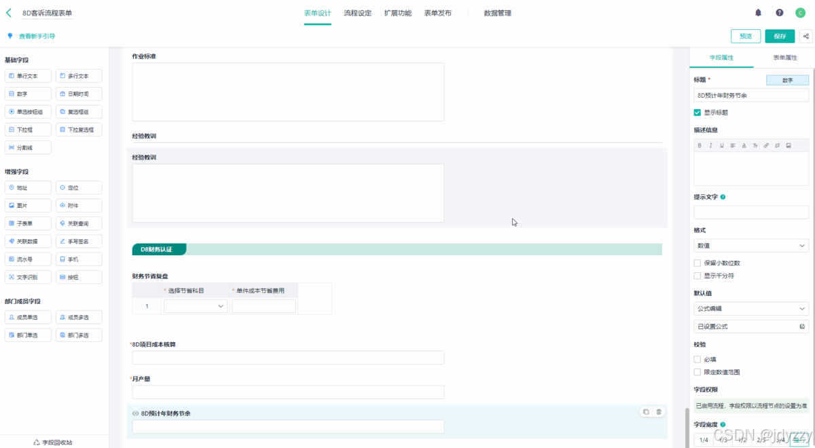Add a 地址 field

coord(28,187)
